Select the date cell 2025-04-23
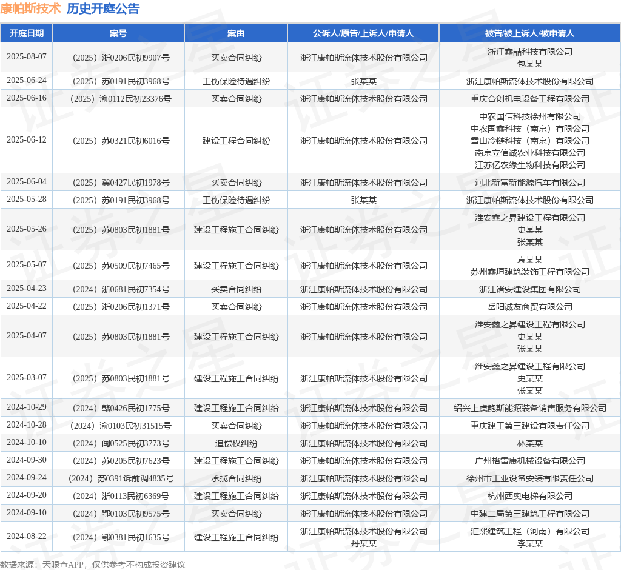This screenshot has height=570, width=621. click(x=27, y=289)
